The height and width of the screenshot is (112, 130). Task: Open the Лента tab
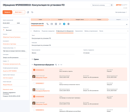point(101,31)
